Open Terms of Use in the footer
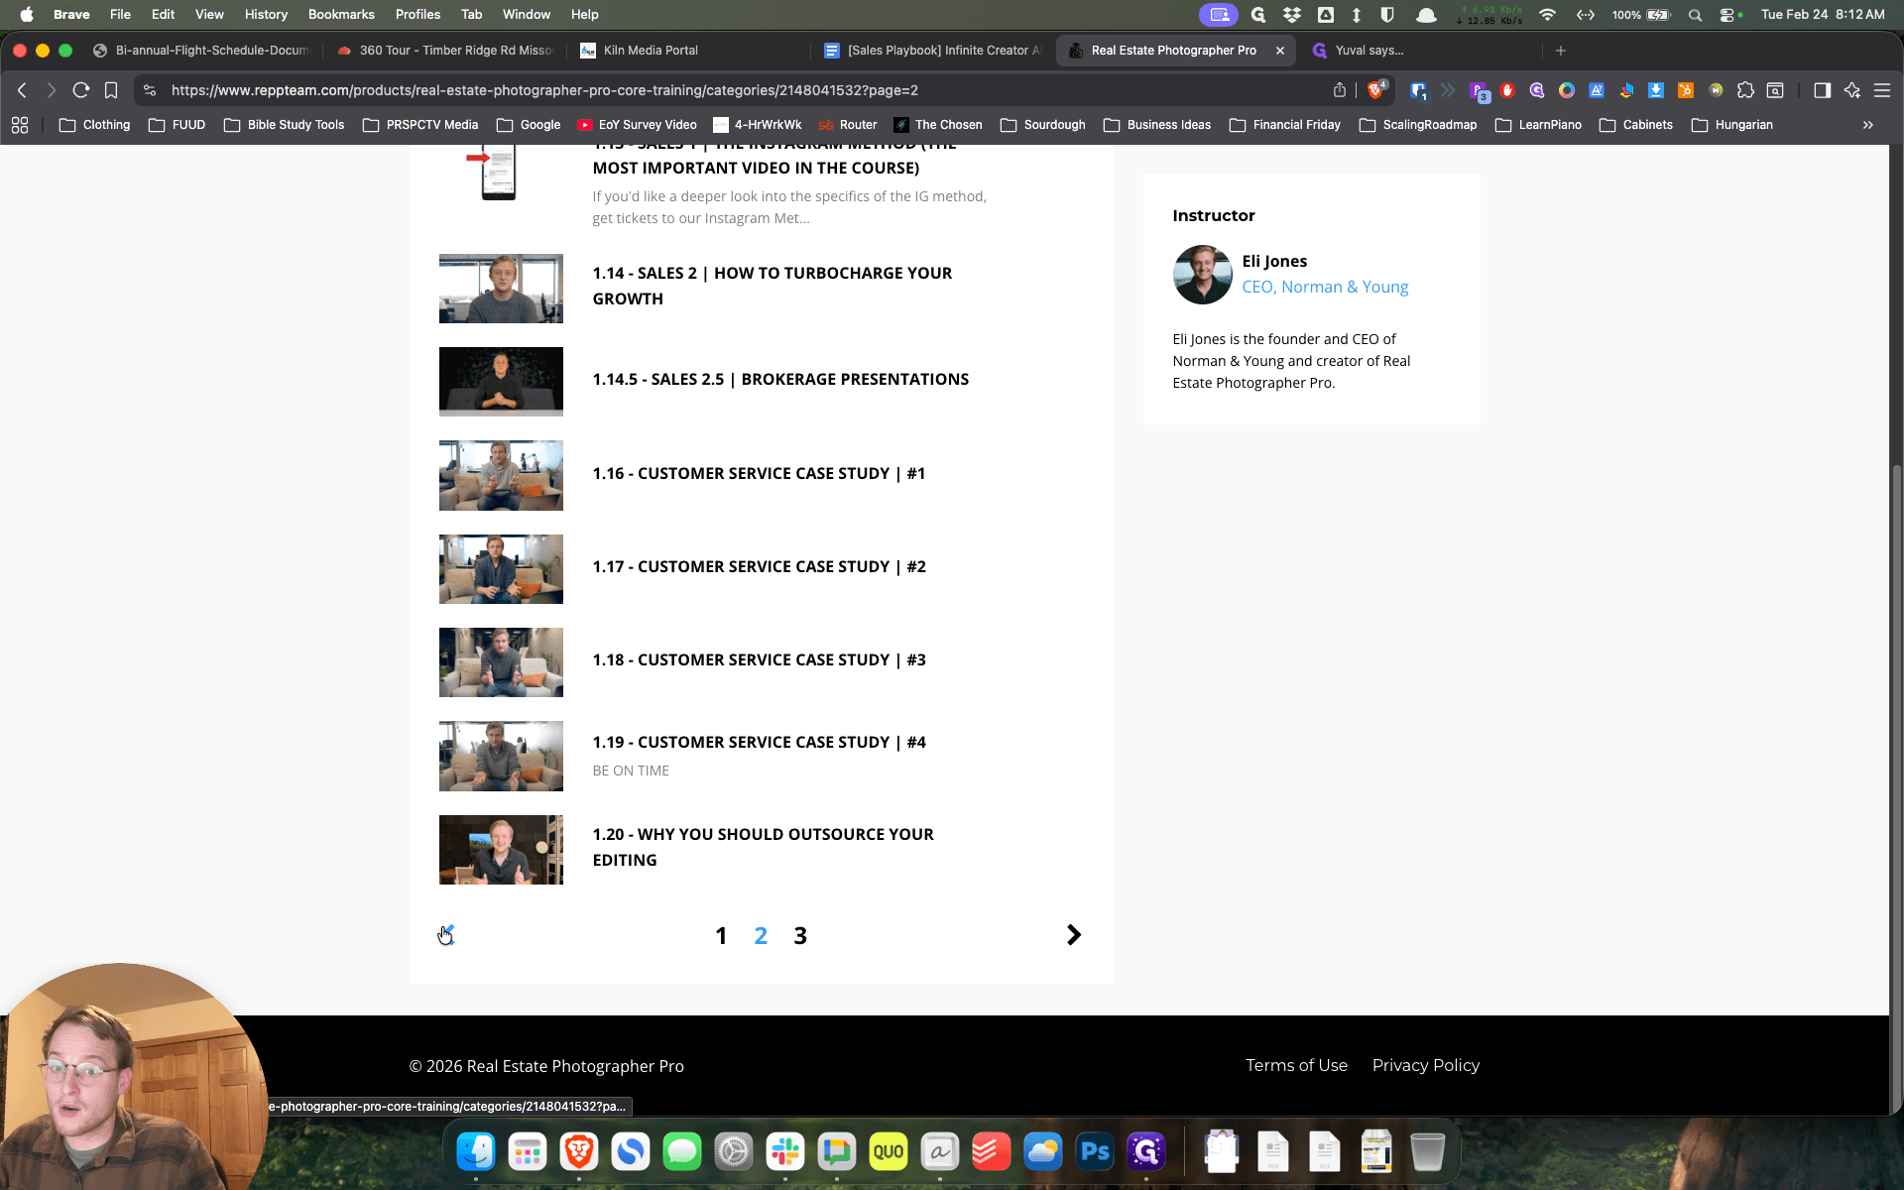 point(1296,1065)
